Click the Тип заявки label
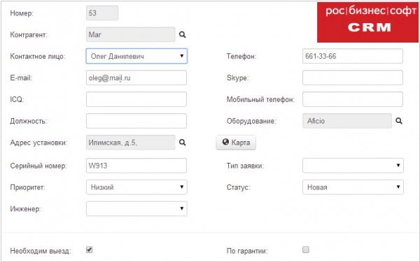 (245, 166)
